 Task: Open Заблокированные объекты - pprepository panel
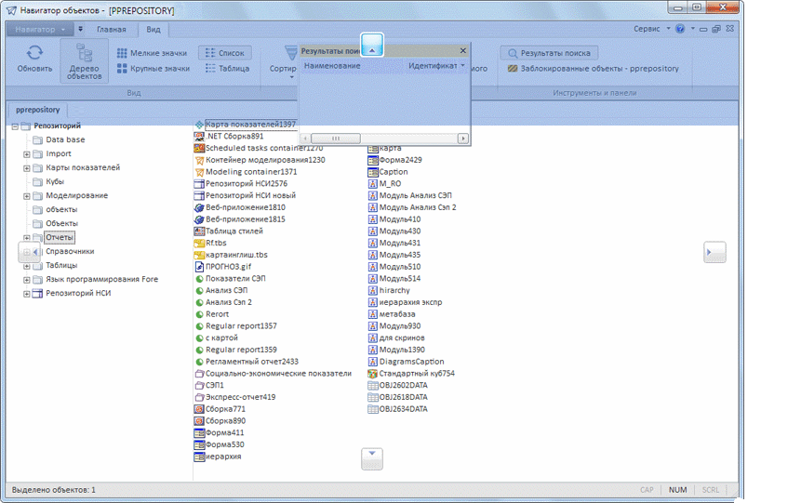[x=594, y=68]
